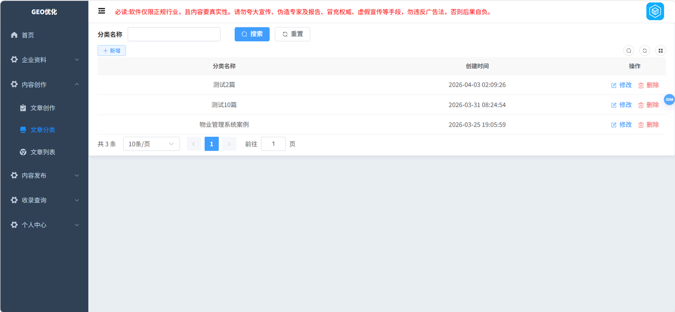Collapse 内容创作 menu chevron
The width and height of the screenshot is (675, 312).
coord(77,84)
